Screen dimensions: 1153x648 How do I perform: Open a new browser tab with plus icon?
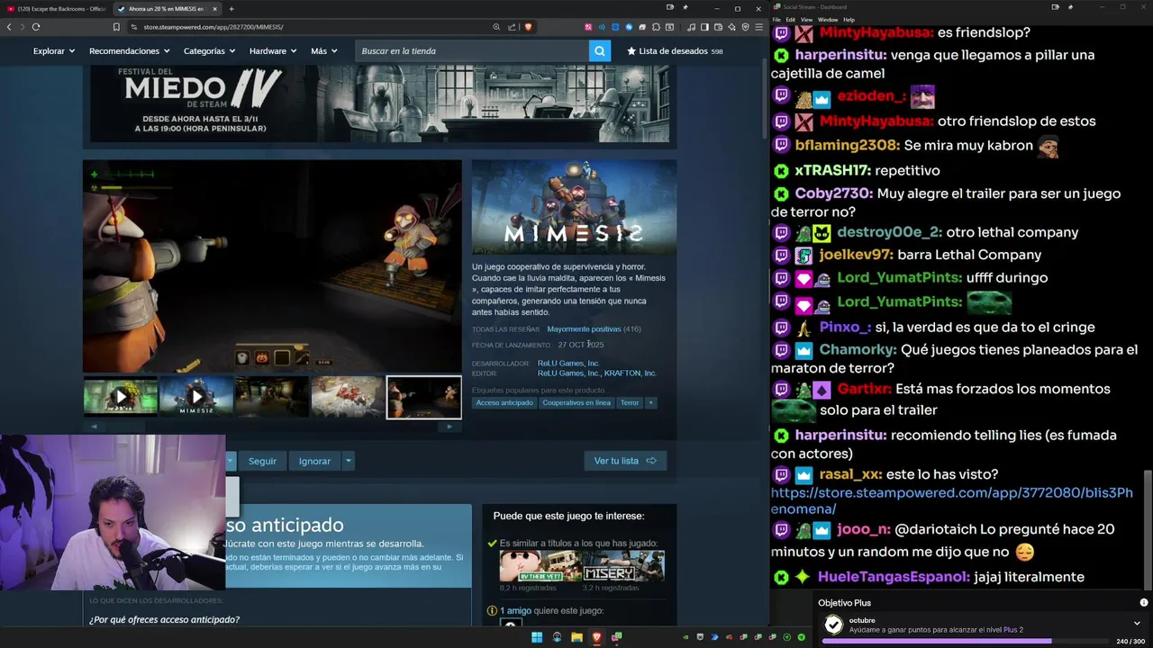(x=232, y=9)
